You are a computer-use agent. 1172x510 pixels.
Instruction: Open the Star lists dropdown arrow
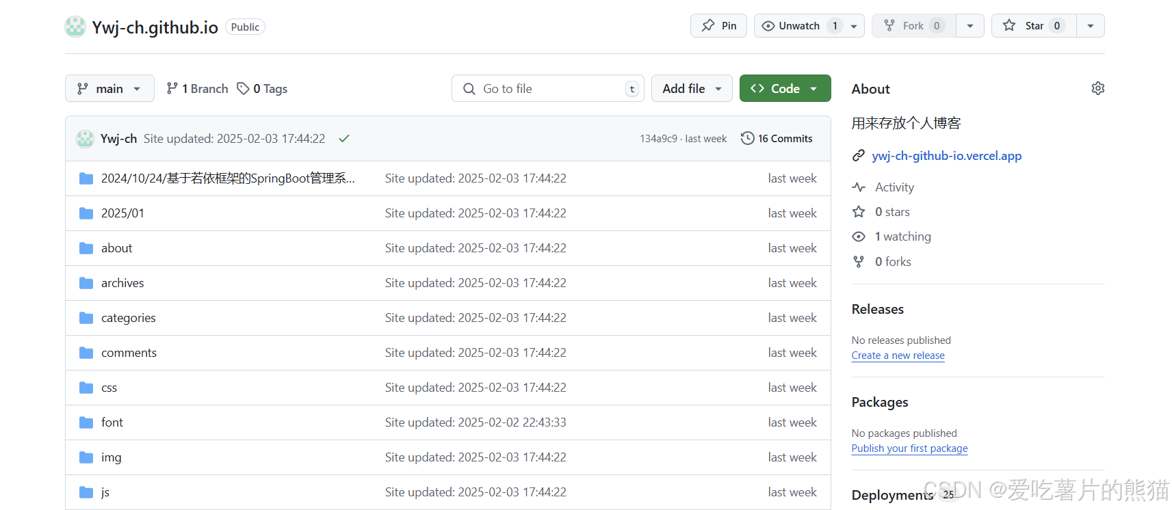(x=1091, y=25)
